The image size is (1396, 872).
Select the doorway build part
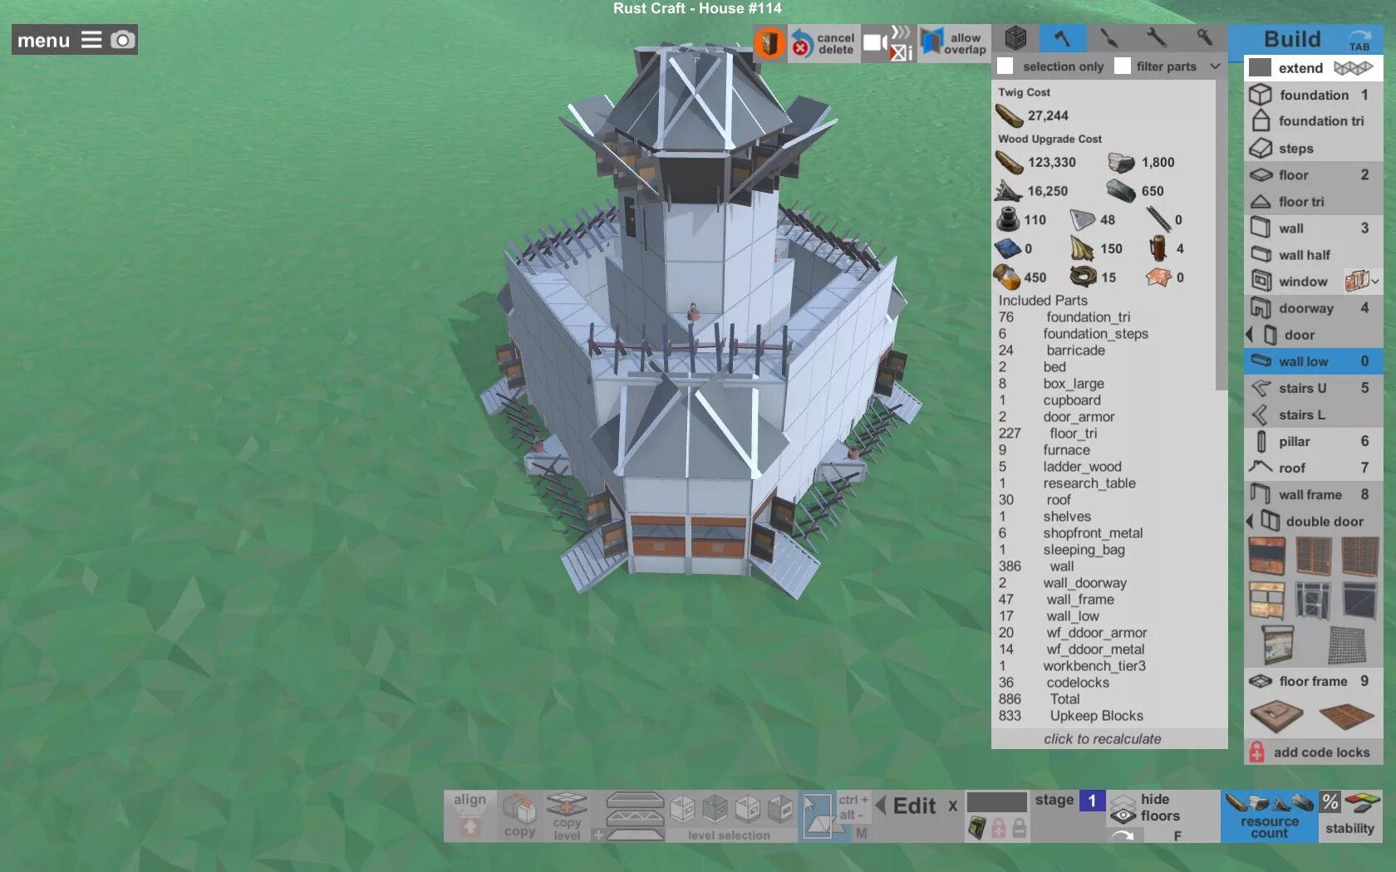(1313, 308)
